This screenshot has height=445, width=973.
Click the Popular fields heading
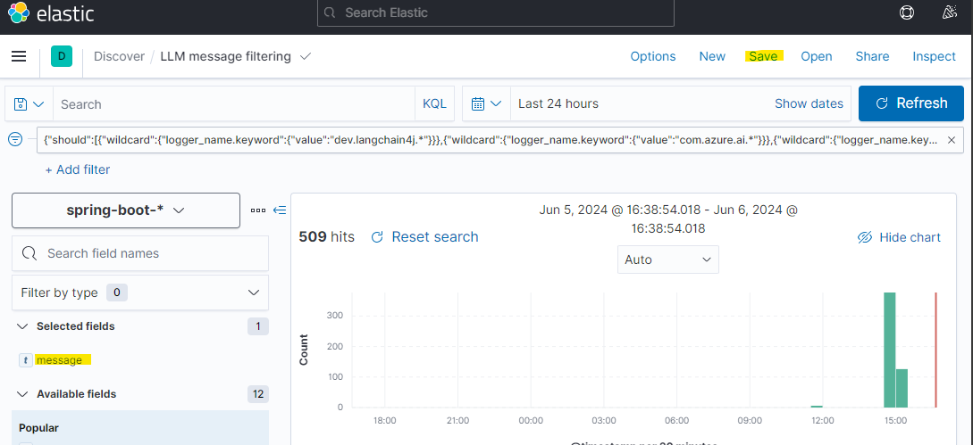38,428
